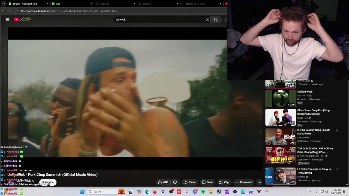Open File Explorer from the taskbar
The image size is (349, 196).
(x=211, y=192)
